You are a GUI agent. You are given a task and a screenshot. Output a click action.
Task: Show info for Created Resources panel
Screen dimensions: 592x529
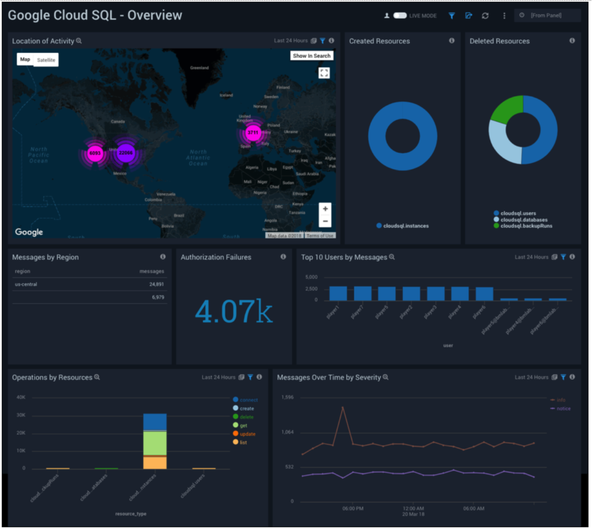click(x=452, y=41)
